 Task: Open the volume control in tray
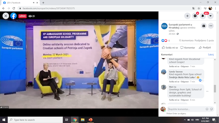(192, 120)
